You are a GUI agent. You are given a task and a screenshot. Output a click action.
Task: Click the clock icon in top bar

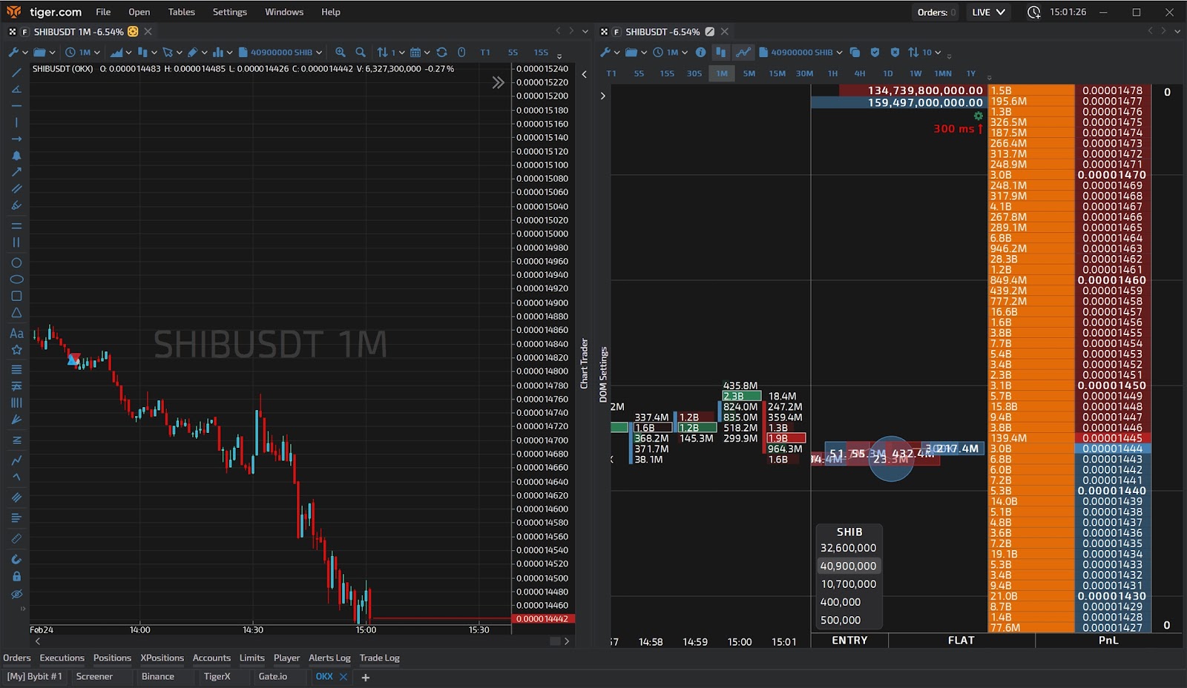1033,12
